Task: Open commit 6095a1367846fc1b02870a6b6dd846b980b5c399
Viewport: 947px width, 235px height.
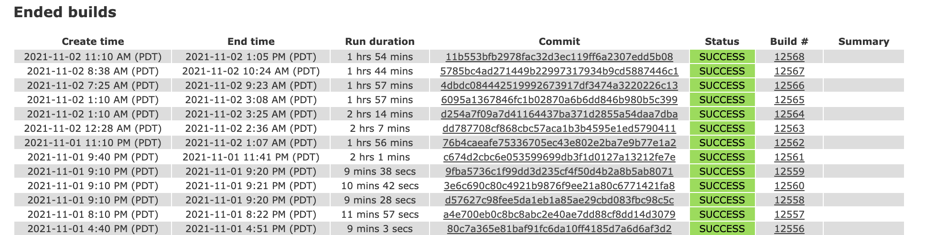Action: click(559, 100)
